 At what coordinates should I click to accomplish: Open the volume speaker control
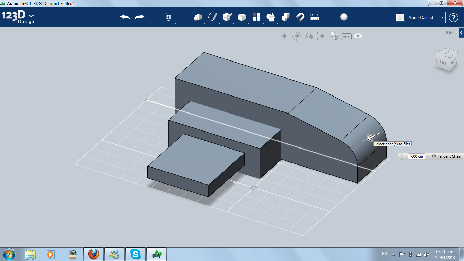click(427, 254)
